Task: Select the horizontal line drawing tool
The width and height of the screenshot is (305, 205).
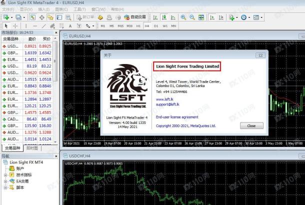Action: tap(35, 25)
